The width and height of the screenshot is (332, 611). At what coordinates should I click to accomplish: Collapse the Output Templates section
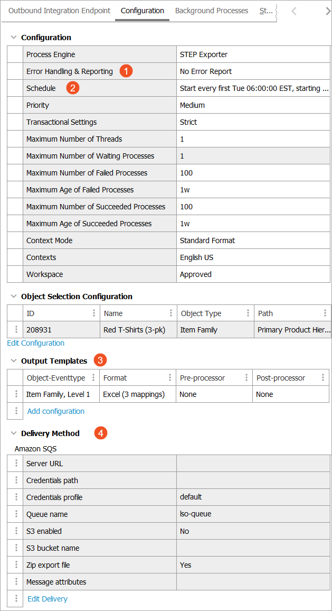pos(13,361)
